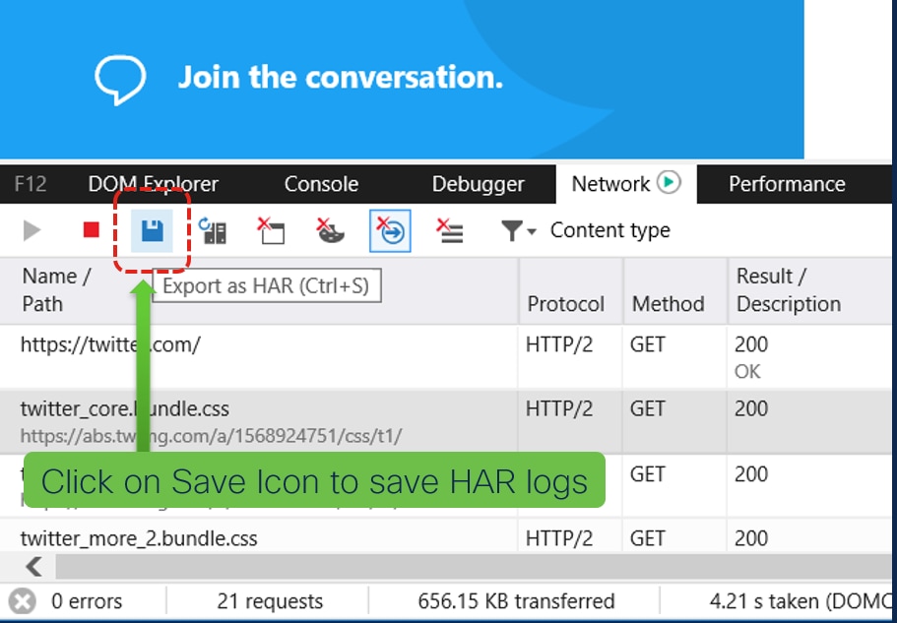Image resolution: width=897 pixels, height=623 pixels.
Task: Toggle Clear entries on navigate
Action: pos(390,231)
